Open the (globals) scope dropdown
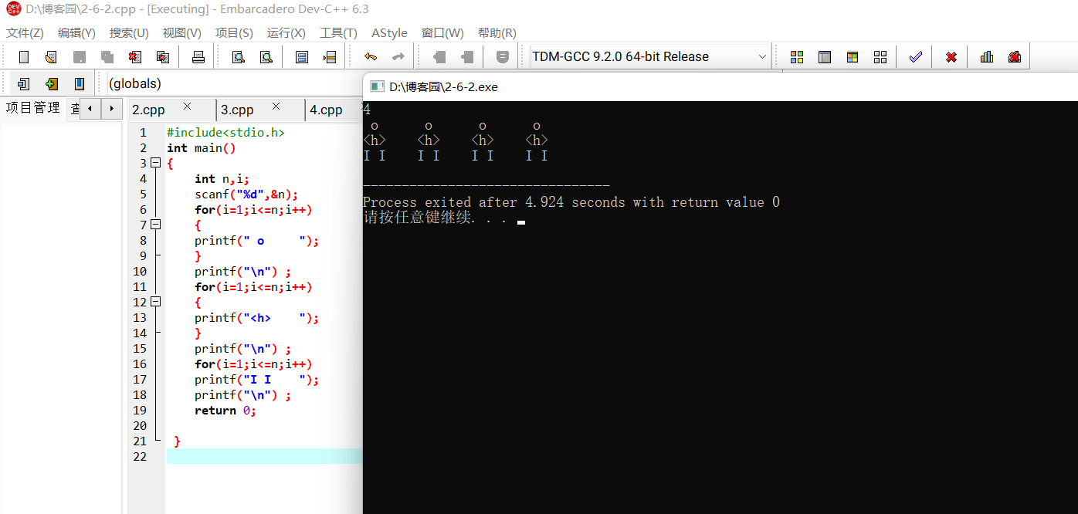Viewport: 1078px width, 514px height. 235,83
